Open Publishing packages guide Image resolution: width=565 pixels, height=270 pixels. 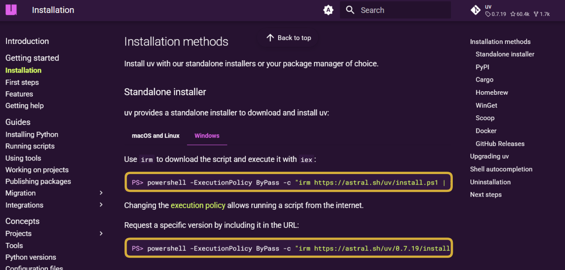pyautogui.click(x=38, y=181)
